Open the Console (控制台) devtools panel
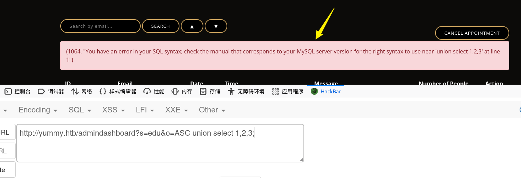Image resolution: width=521 pixels, height=178 pixels. [x=17, y=92]
